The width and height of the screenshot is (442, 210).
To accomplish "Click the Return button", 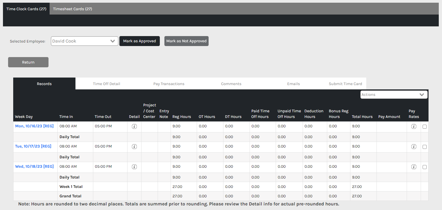I will click(x=28, y=62).
